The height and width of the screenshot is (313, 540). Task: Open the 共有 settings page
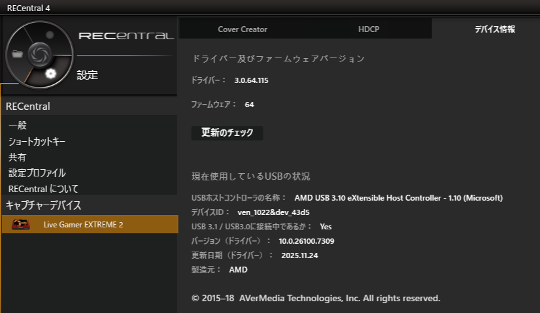tap(17, 157)
